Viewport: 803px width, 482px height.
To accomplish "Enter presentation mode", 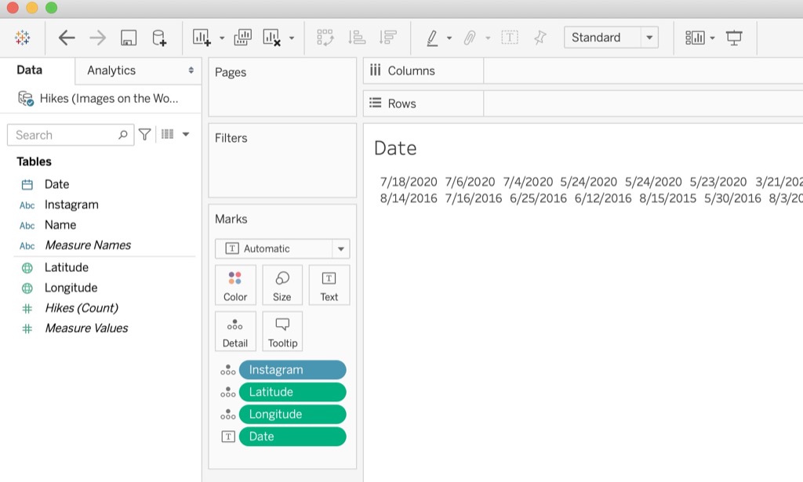I will 735,37.
